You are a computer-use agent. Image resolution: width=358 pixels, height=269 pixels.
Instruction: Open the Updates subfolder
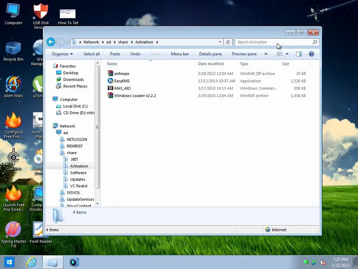(78, 179)
